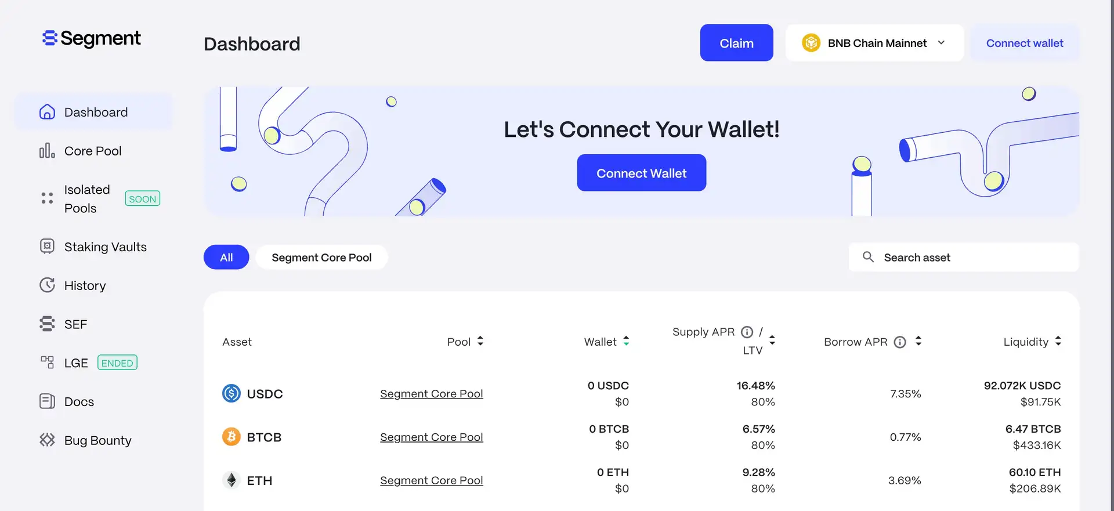Toggle Borrow APR sort arrows
Screen dimensions: 1114x511
point(918,342)
